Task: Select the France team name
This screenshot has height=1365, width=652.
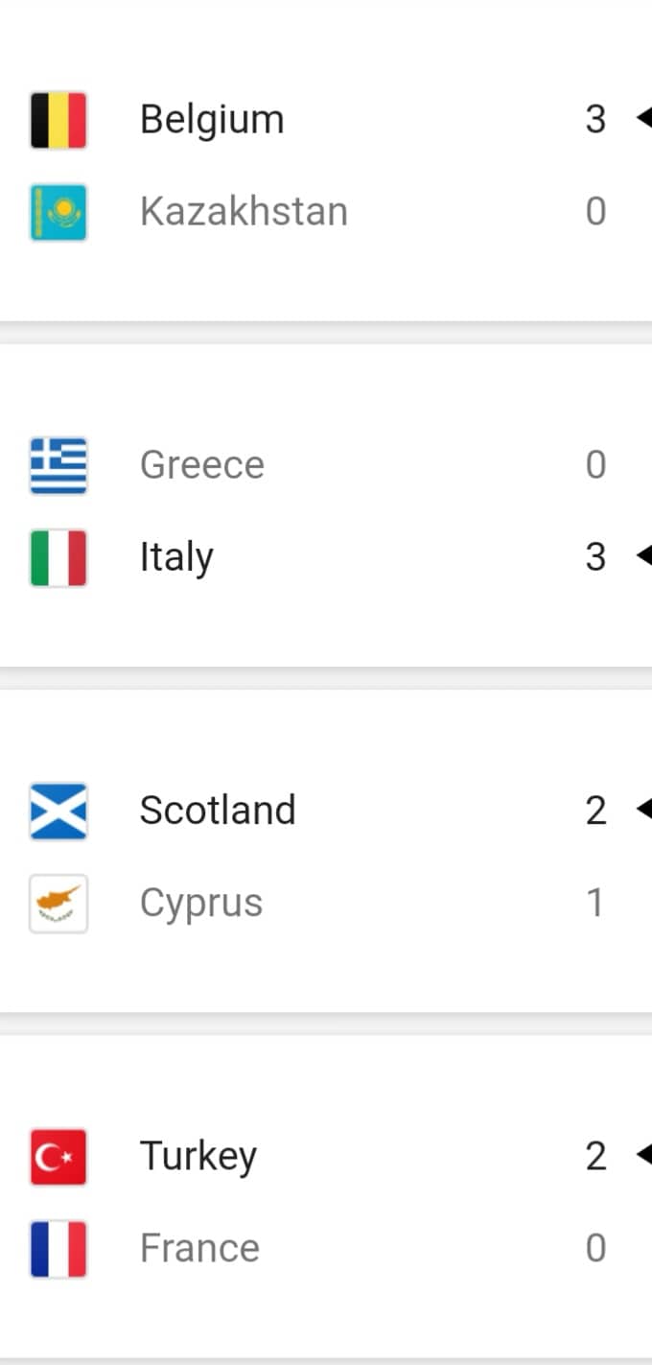Action: 199,1248
